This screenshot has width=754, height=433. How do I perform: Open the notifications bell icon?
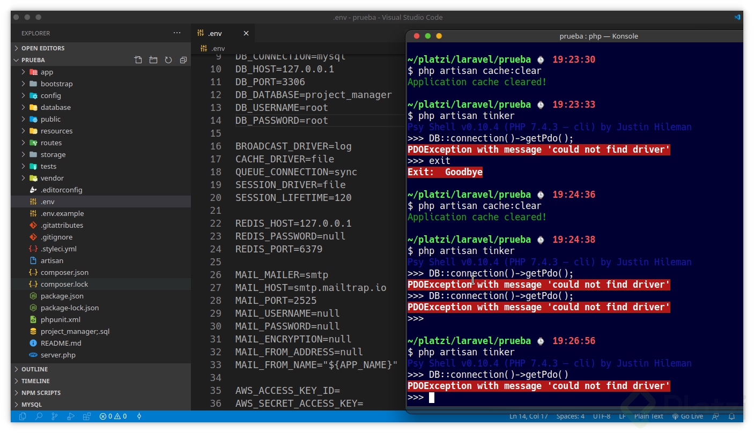[x=731, y=416]
